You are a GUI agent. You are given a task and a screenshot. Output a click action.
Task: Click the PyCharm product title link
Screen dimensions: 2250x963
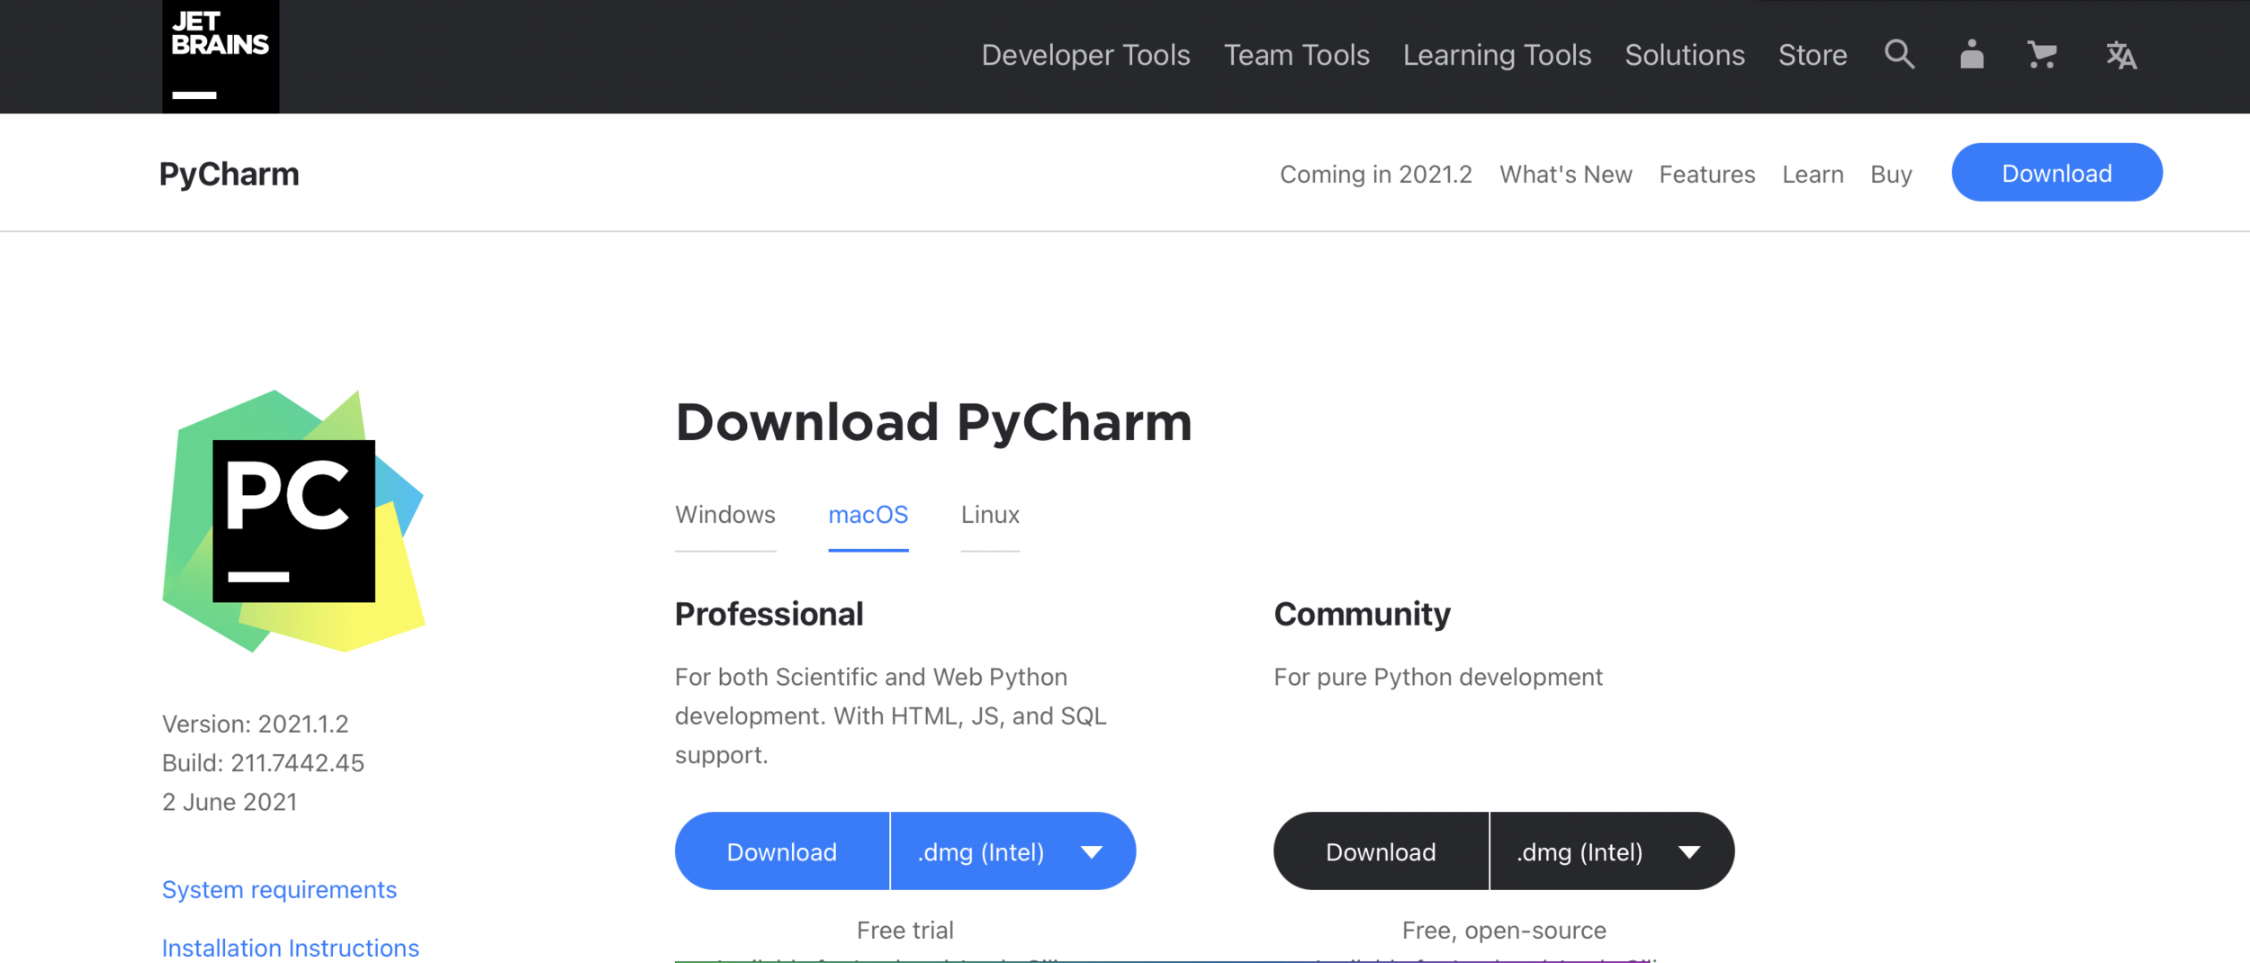pyautogui.click(x=229, y=174)
